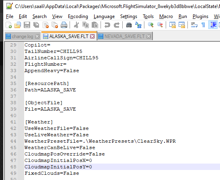
Task: Open the Edit menu
Action: pos(23,16)
